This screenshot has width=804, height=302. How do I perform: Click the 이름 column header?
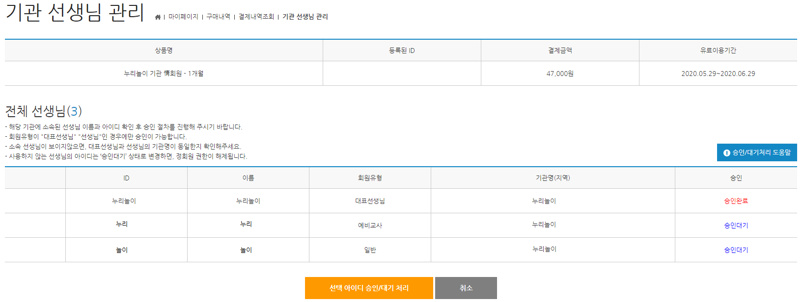pyautogui.click(x=248, y=178)
